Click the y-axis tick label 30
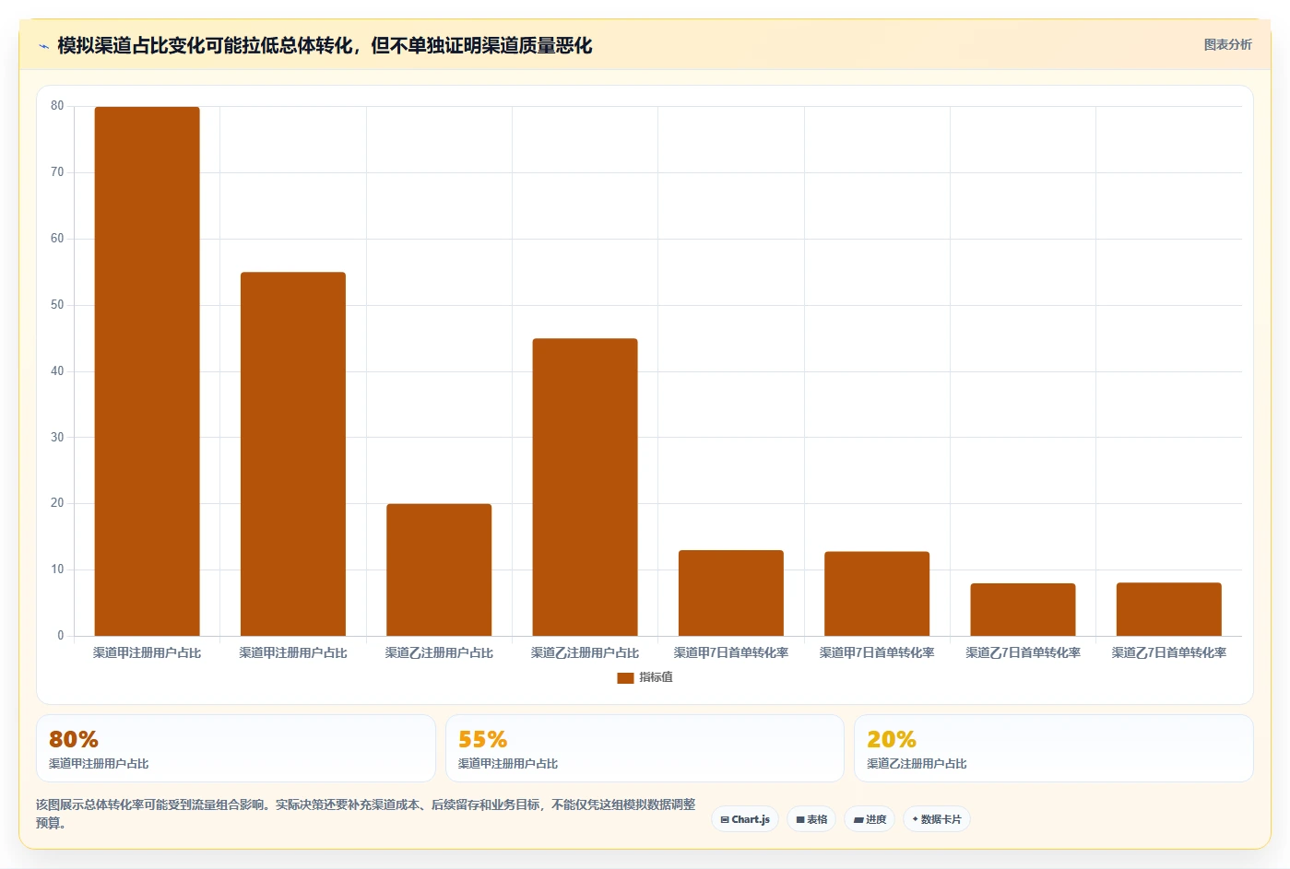Screen dimensions: 1290x869 57,438
